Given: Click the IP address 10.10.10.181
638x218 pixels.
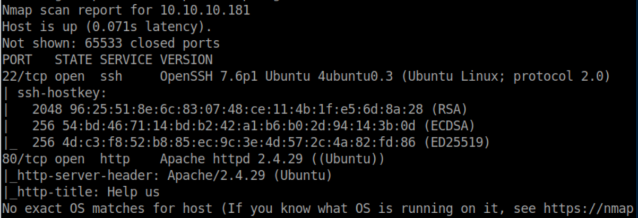Looking at the screenshot, I should (204, 10).
